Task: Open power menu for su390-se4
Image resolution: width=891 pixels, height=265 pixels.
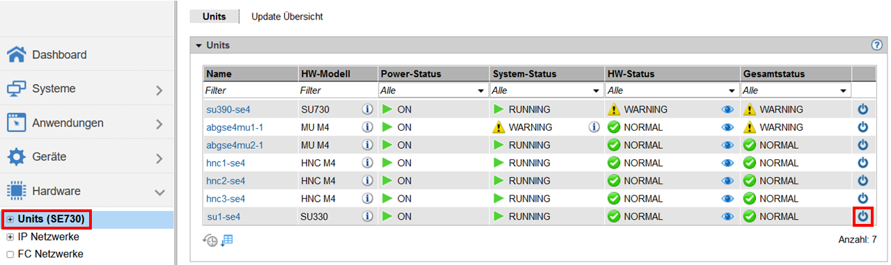Action: pyautogui.click(x=863, y=109)
